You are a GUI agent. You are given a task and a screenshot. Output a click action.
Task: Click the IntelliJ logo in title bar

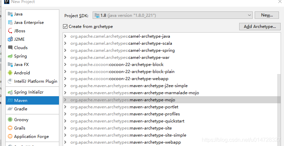pos(6,2)
